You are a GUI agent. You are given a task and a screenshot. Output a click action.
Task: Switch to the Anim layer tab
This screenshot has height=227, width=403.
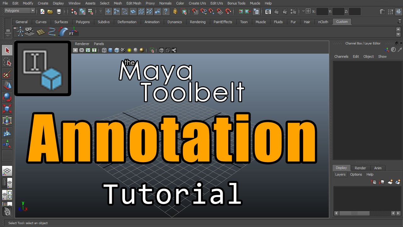point(378,168)
